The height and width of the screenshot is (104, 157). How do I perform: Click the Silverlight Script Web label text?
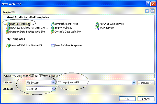click(x=66, y=24)
